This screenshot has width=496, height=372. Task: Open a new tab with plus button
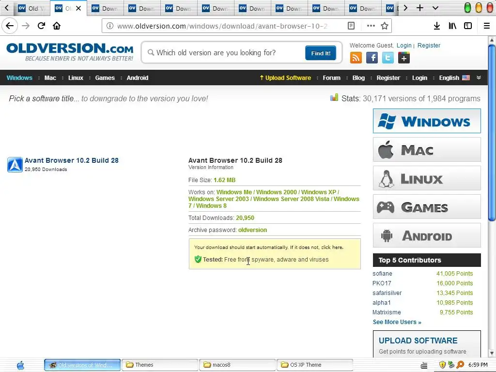coord(420,8)
